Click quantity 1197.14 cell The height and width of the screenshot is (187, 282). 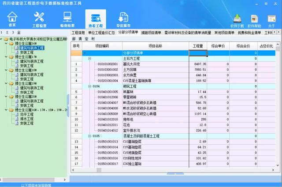pos(198,114)
